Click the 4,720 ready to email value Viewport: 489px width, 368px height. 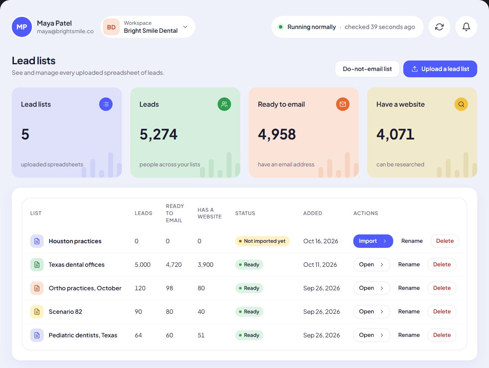pyautogui.click(x=174, y=265)
